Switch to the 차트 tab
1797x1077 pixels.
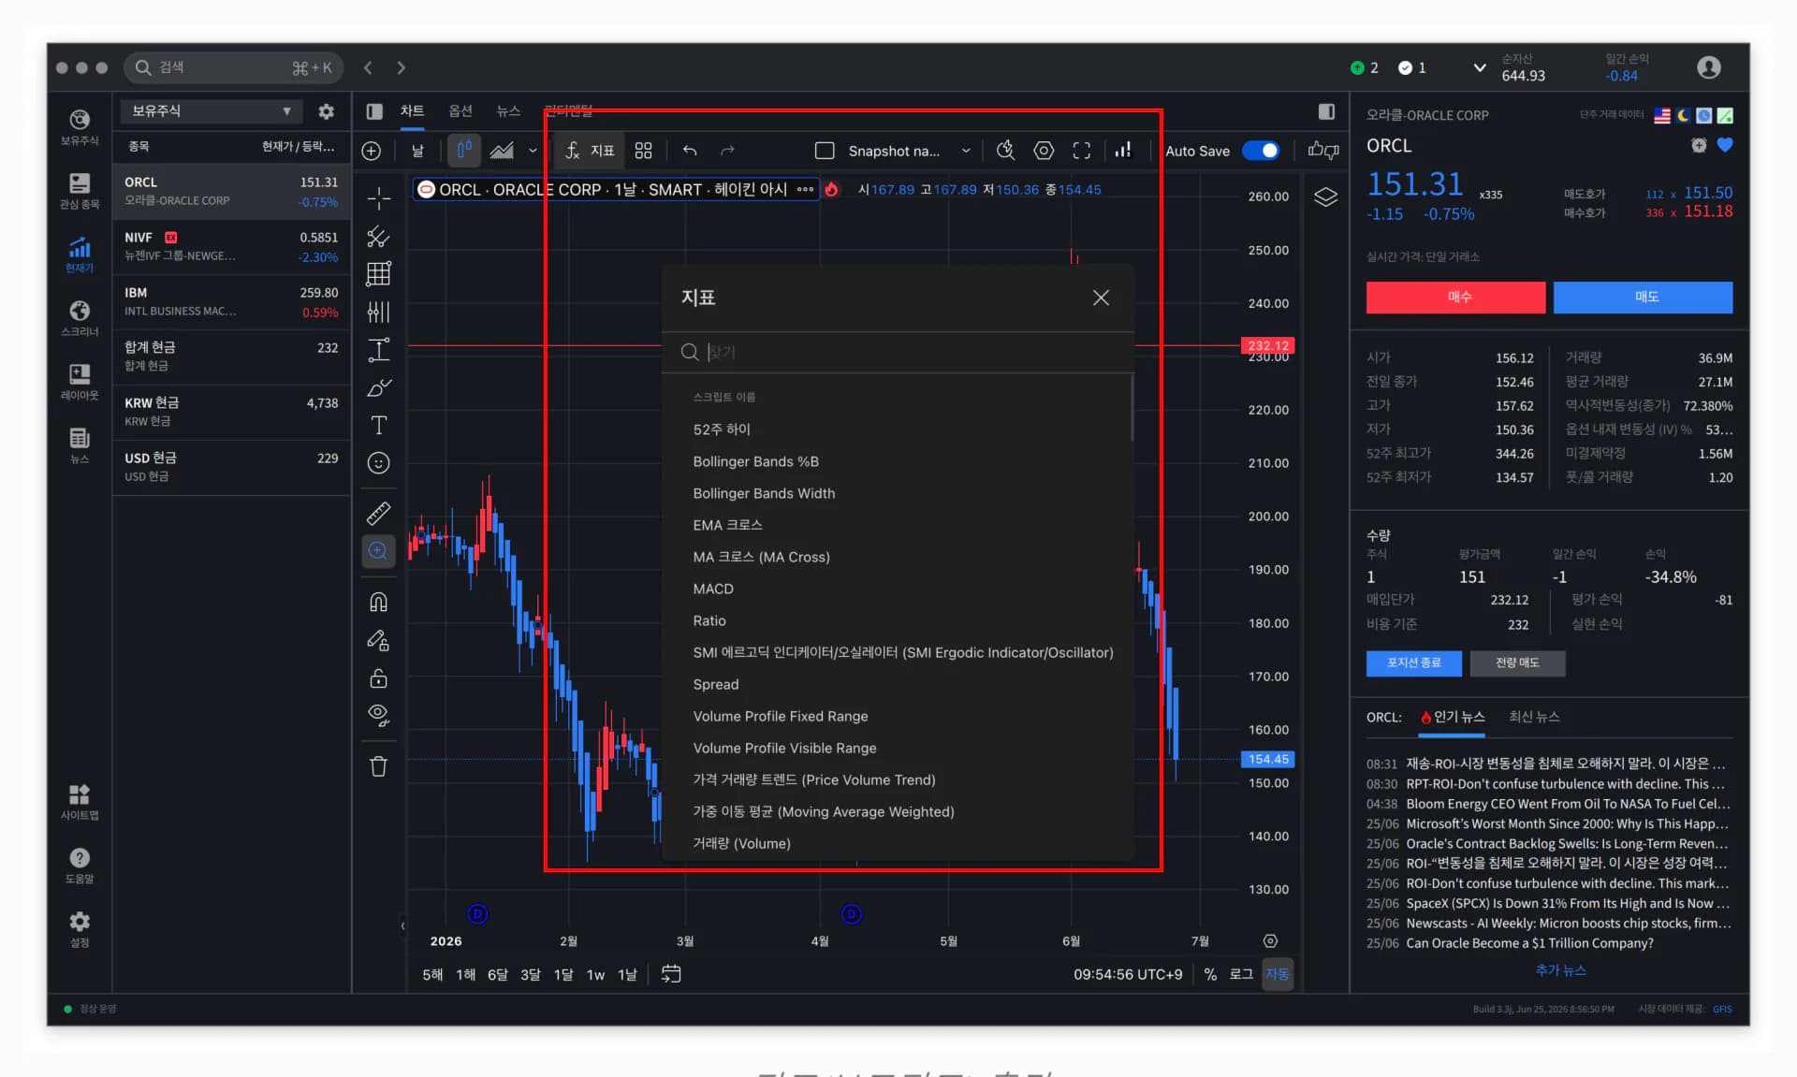[x=412, y=110]
